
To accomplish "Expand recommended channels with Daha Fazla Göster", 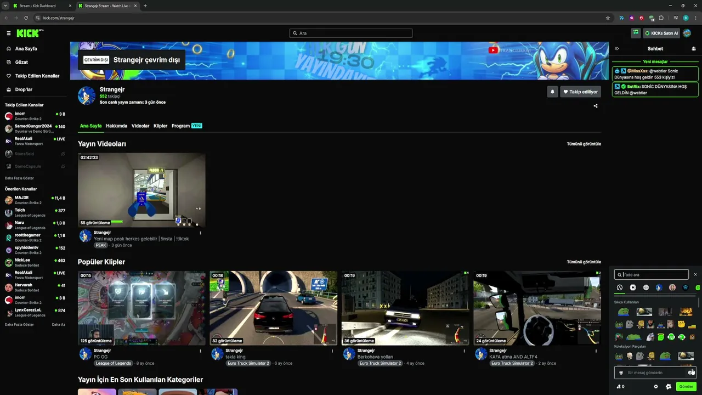I will pos(19,324).
